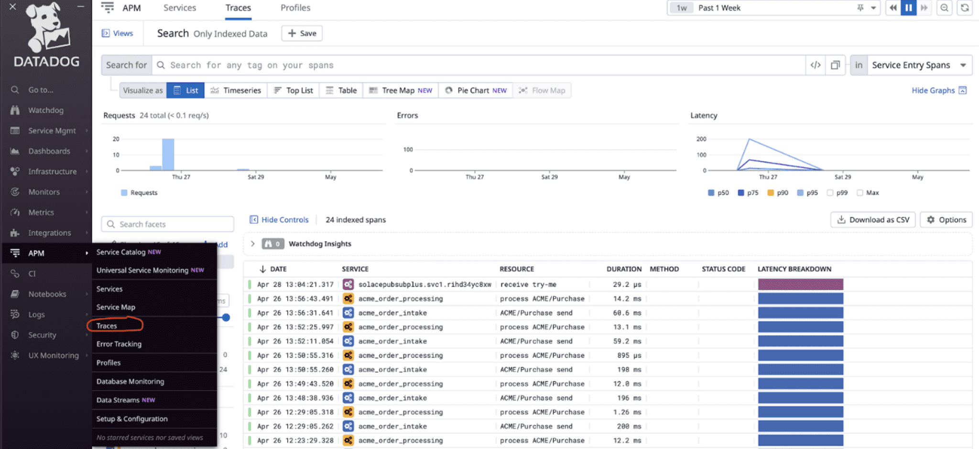Open Logs from the sidebar

(36, 314)
